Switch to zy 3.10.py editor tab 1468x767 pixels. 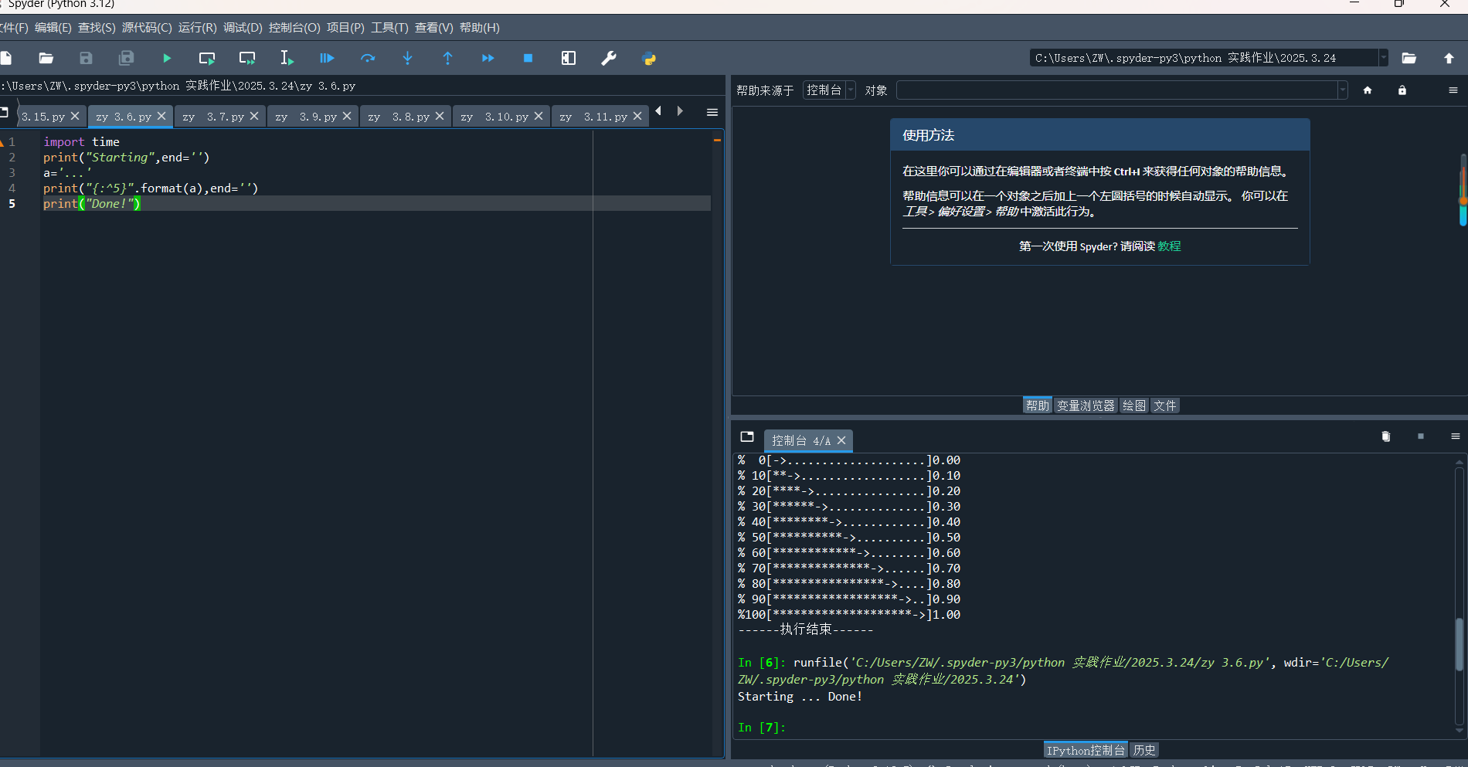[494, 117]
